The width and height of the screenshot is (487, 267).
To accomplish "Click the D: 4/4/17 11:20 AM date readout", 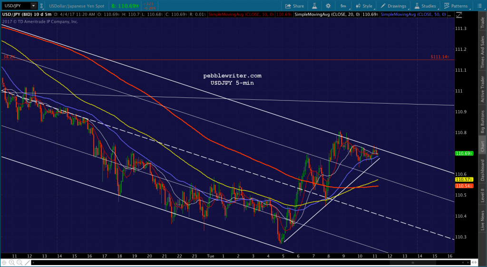I will [74, 15].
